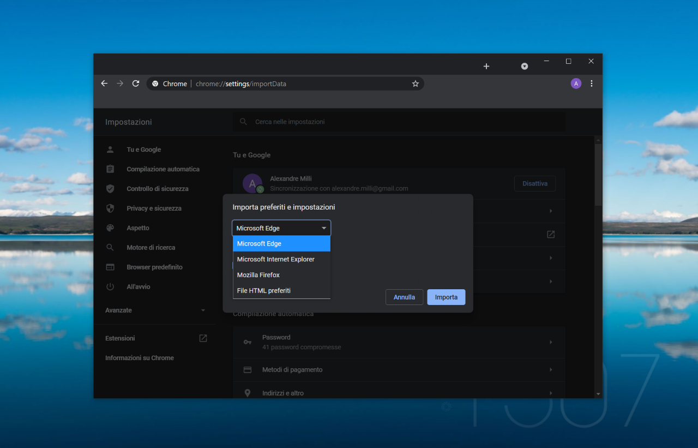The width and height of the screenshot is (698, 448).
Task: Click the Disattiva sync button
Action: coord(535,183)
